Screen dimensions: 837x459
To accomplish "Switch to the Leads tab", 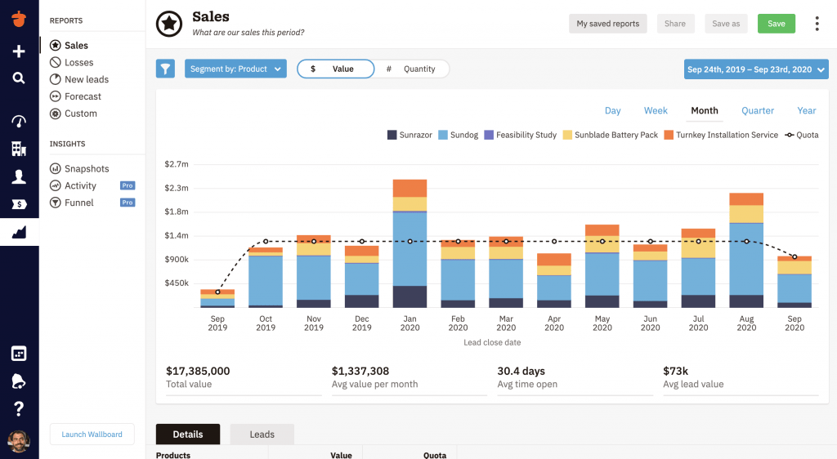I will click(262, 434).
